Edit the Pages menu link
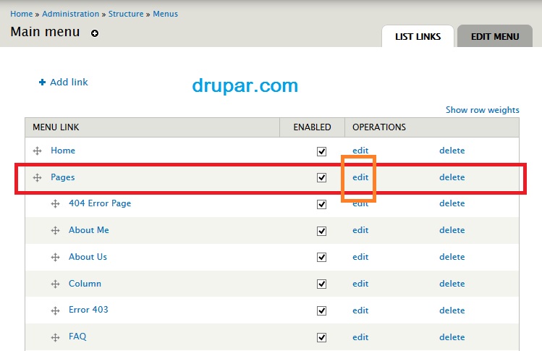 pos(360,177)
